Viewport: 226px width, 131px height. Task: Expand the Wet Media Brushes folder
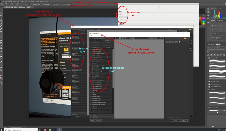pyautogui.click(x=208, y=84)
